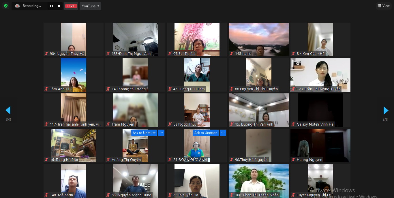Ask 21 ĐOÀN ĐỨC ANH to unmute
The width and height of the screenshot is (394, 198).
[206, 133]
